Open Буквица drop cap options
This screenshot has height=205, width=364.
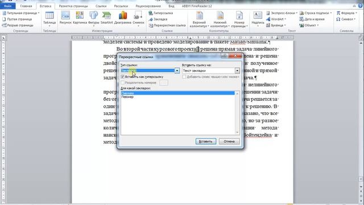pos(276,25)
